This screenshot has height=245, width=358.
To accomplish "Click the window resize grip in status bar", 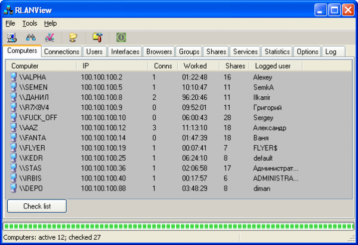I will point(351,238).
